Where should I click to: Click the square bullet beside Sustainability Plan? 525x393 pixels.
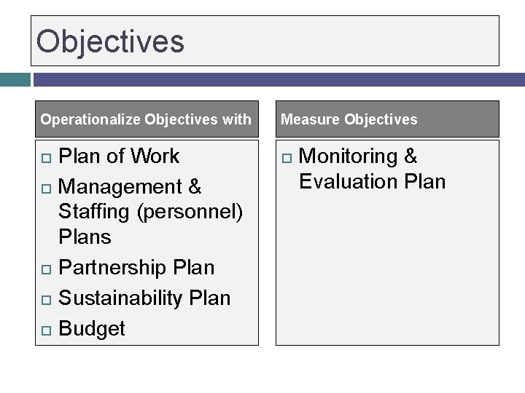coord(45,299)
